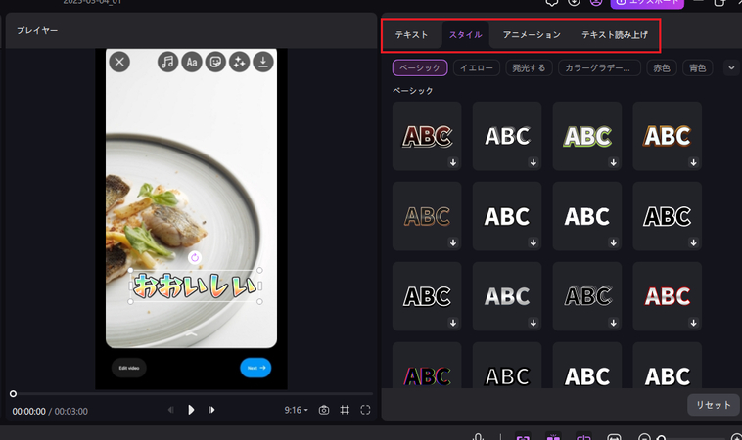Filter styles by イエロー

(x=477, y=68)
